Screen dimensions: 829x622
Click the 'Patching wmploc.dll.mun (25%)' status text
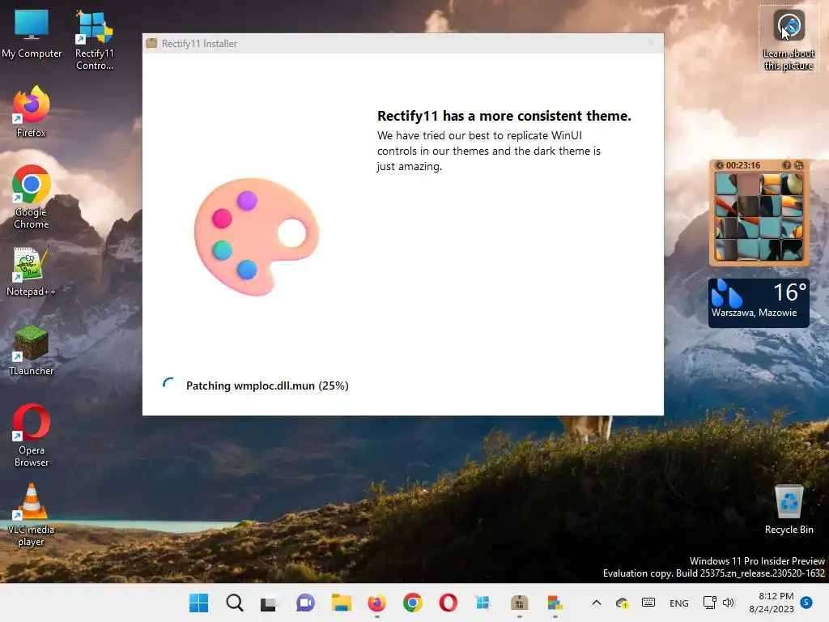(x=267, y=386)
